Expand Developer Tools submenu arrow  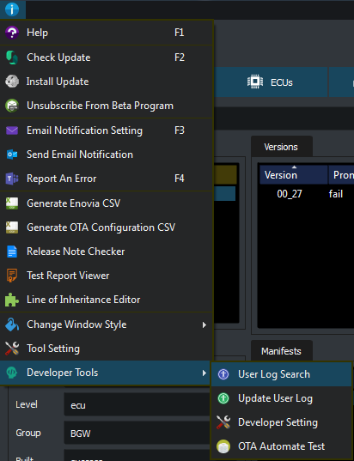[x=204, y=373]
